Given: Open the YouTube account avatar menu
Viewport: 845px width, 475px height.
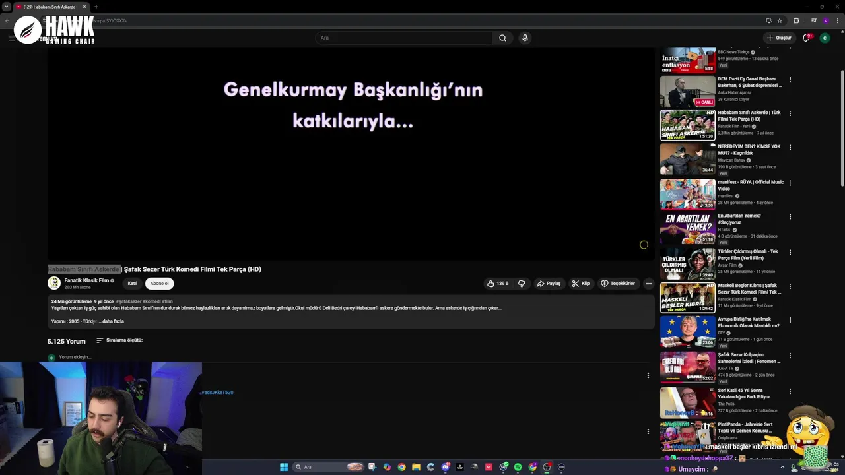Looking at the screenshot, I should coord(825,38).
